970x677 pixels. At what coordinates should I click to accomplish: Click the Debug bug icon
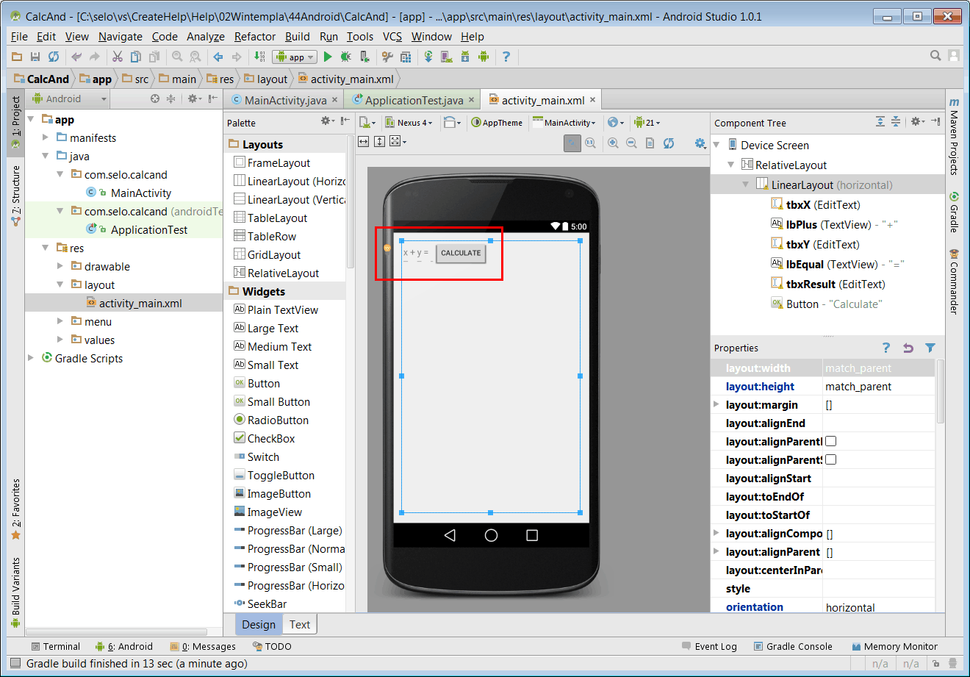click(x=345, y=57)
